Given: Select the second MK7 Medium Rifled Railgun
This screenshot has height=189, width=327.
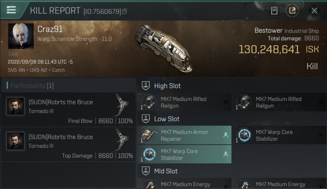Looking at the screenshot, I should (279, 102).
